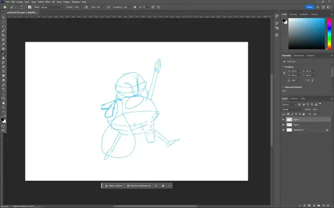Select the Type tool
The image size is (334, 208).
point(3,89)
